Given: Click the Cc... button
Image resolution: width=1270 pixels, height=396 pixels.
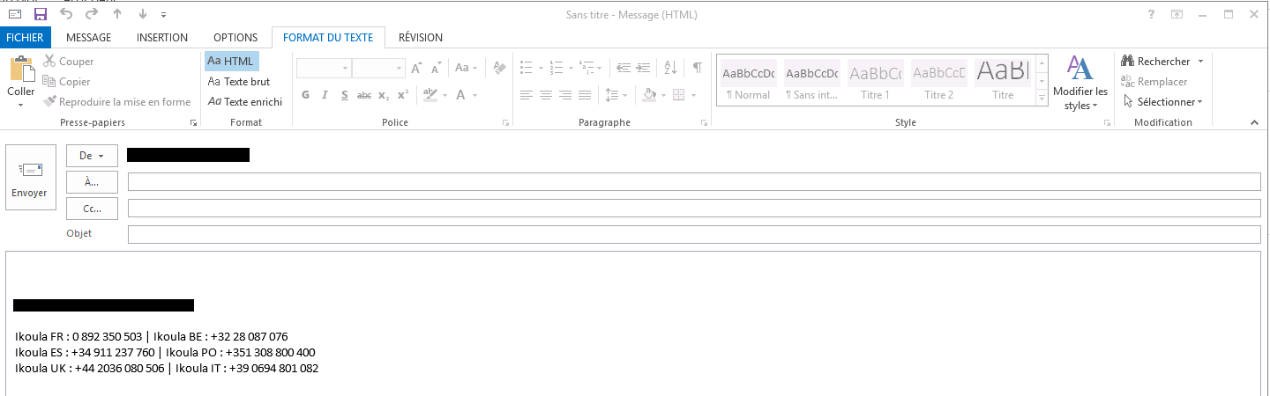Looking at the screenshot, I should point(92,209).
